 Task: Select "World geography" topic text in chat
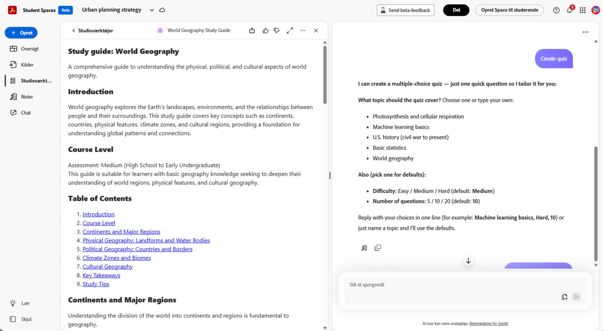pos(393,158)
